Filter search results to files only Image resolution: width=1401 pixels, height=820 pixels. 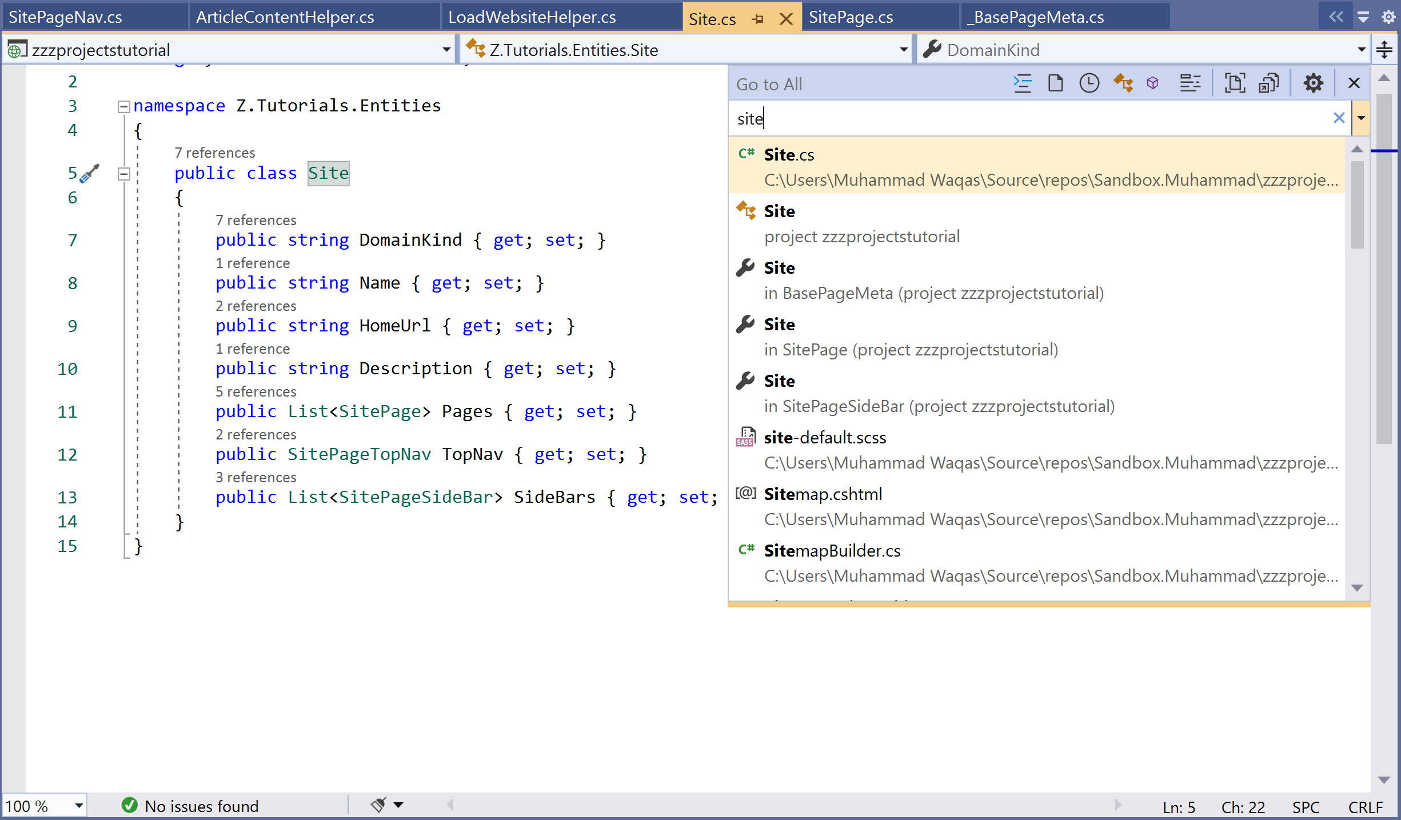(x=1055, y=83)
